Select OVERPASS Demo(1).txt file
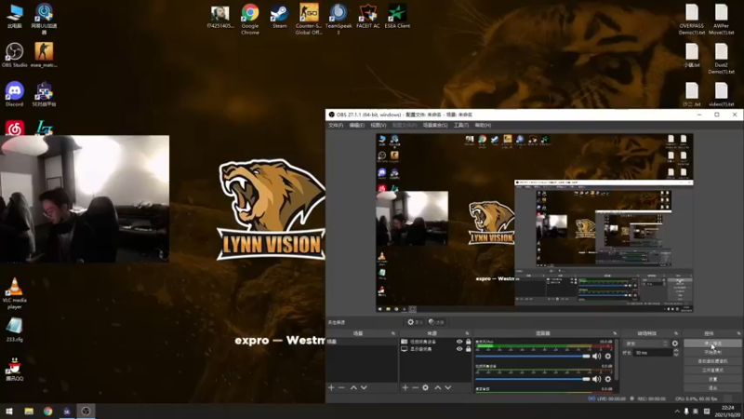Screen dimensions: 744x419 (691, 19)
